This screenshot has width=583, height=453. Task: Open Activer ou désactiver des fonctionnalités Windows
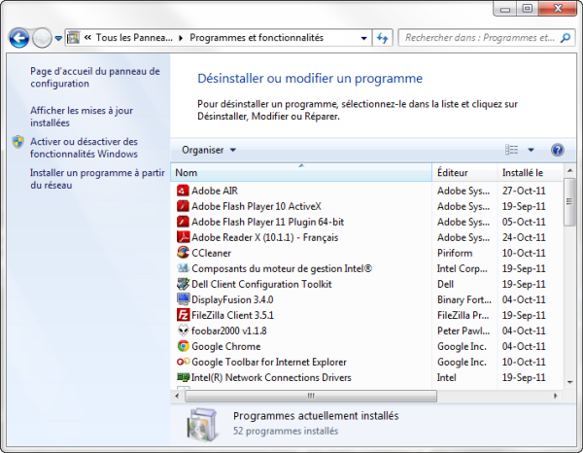[x=84, y=148]
